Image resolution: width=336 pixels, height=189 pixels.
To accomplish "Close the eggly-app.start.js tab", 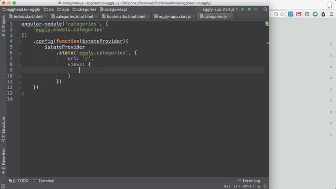I will click(x=194, y=16).
